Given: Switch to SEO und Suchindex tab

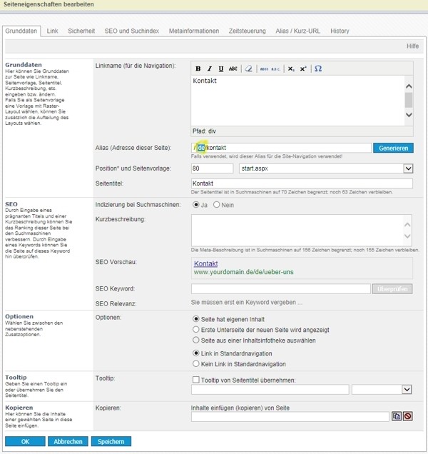Looking at the screenshot, I should [x=132, y=31].
